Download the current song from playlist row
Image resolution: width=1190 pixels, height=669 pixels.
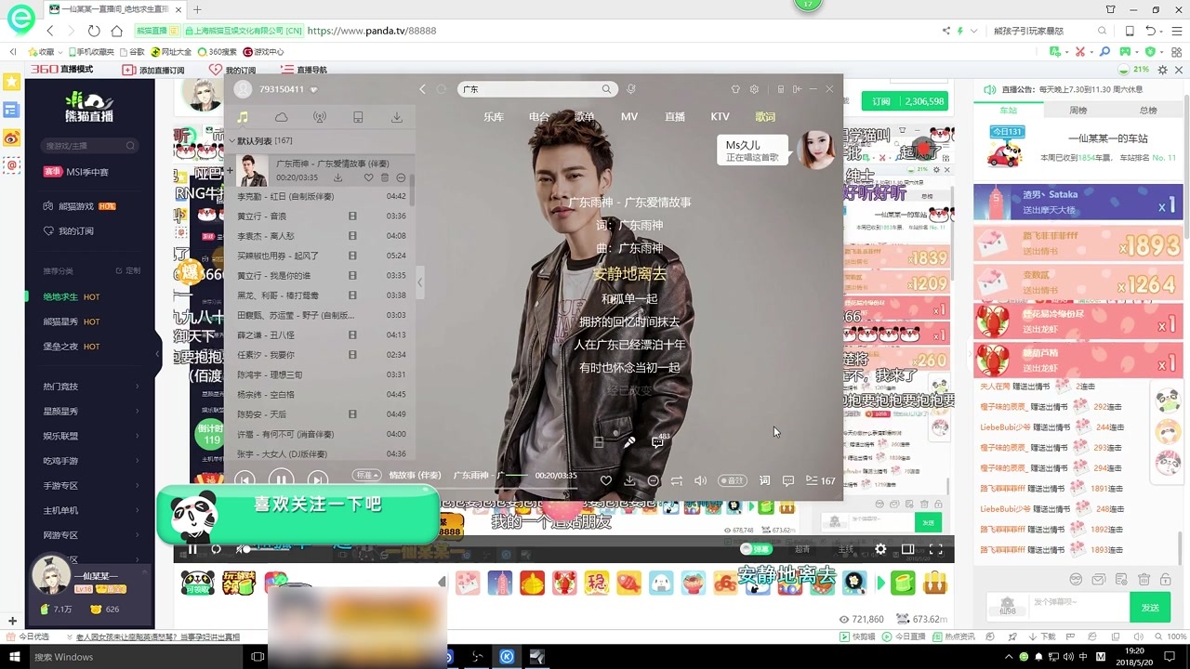coord(338,177)
